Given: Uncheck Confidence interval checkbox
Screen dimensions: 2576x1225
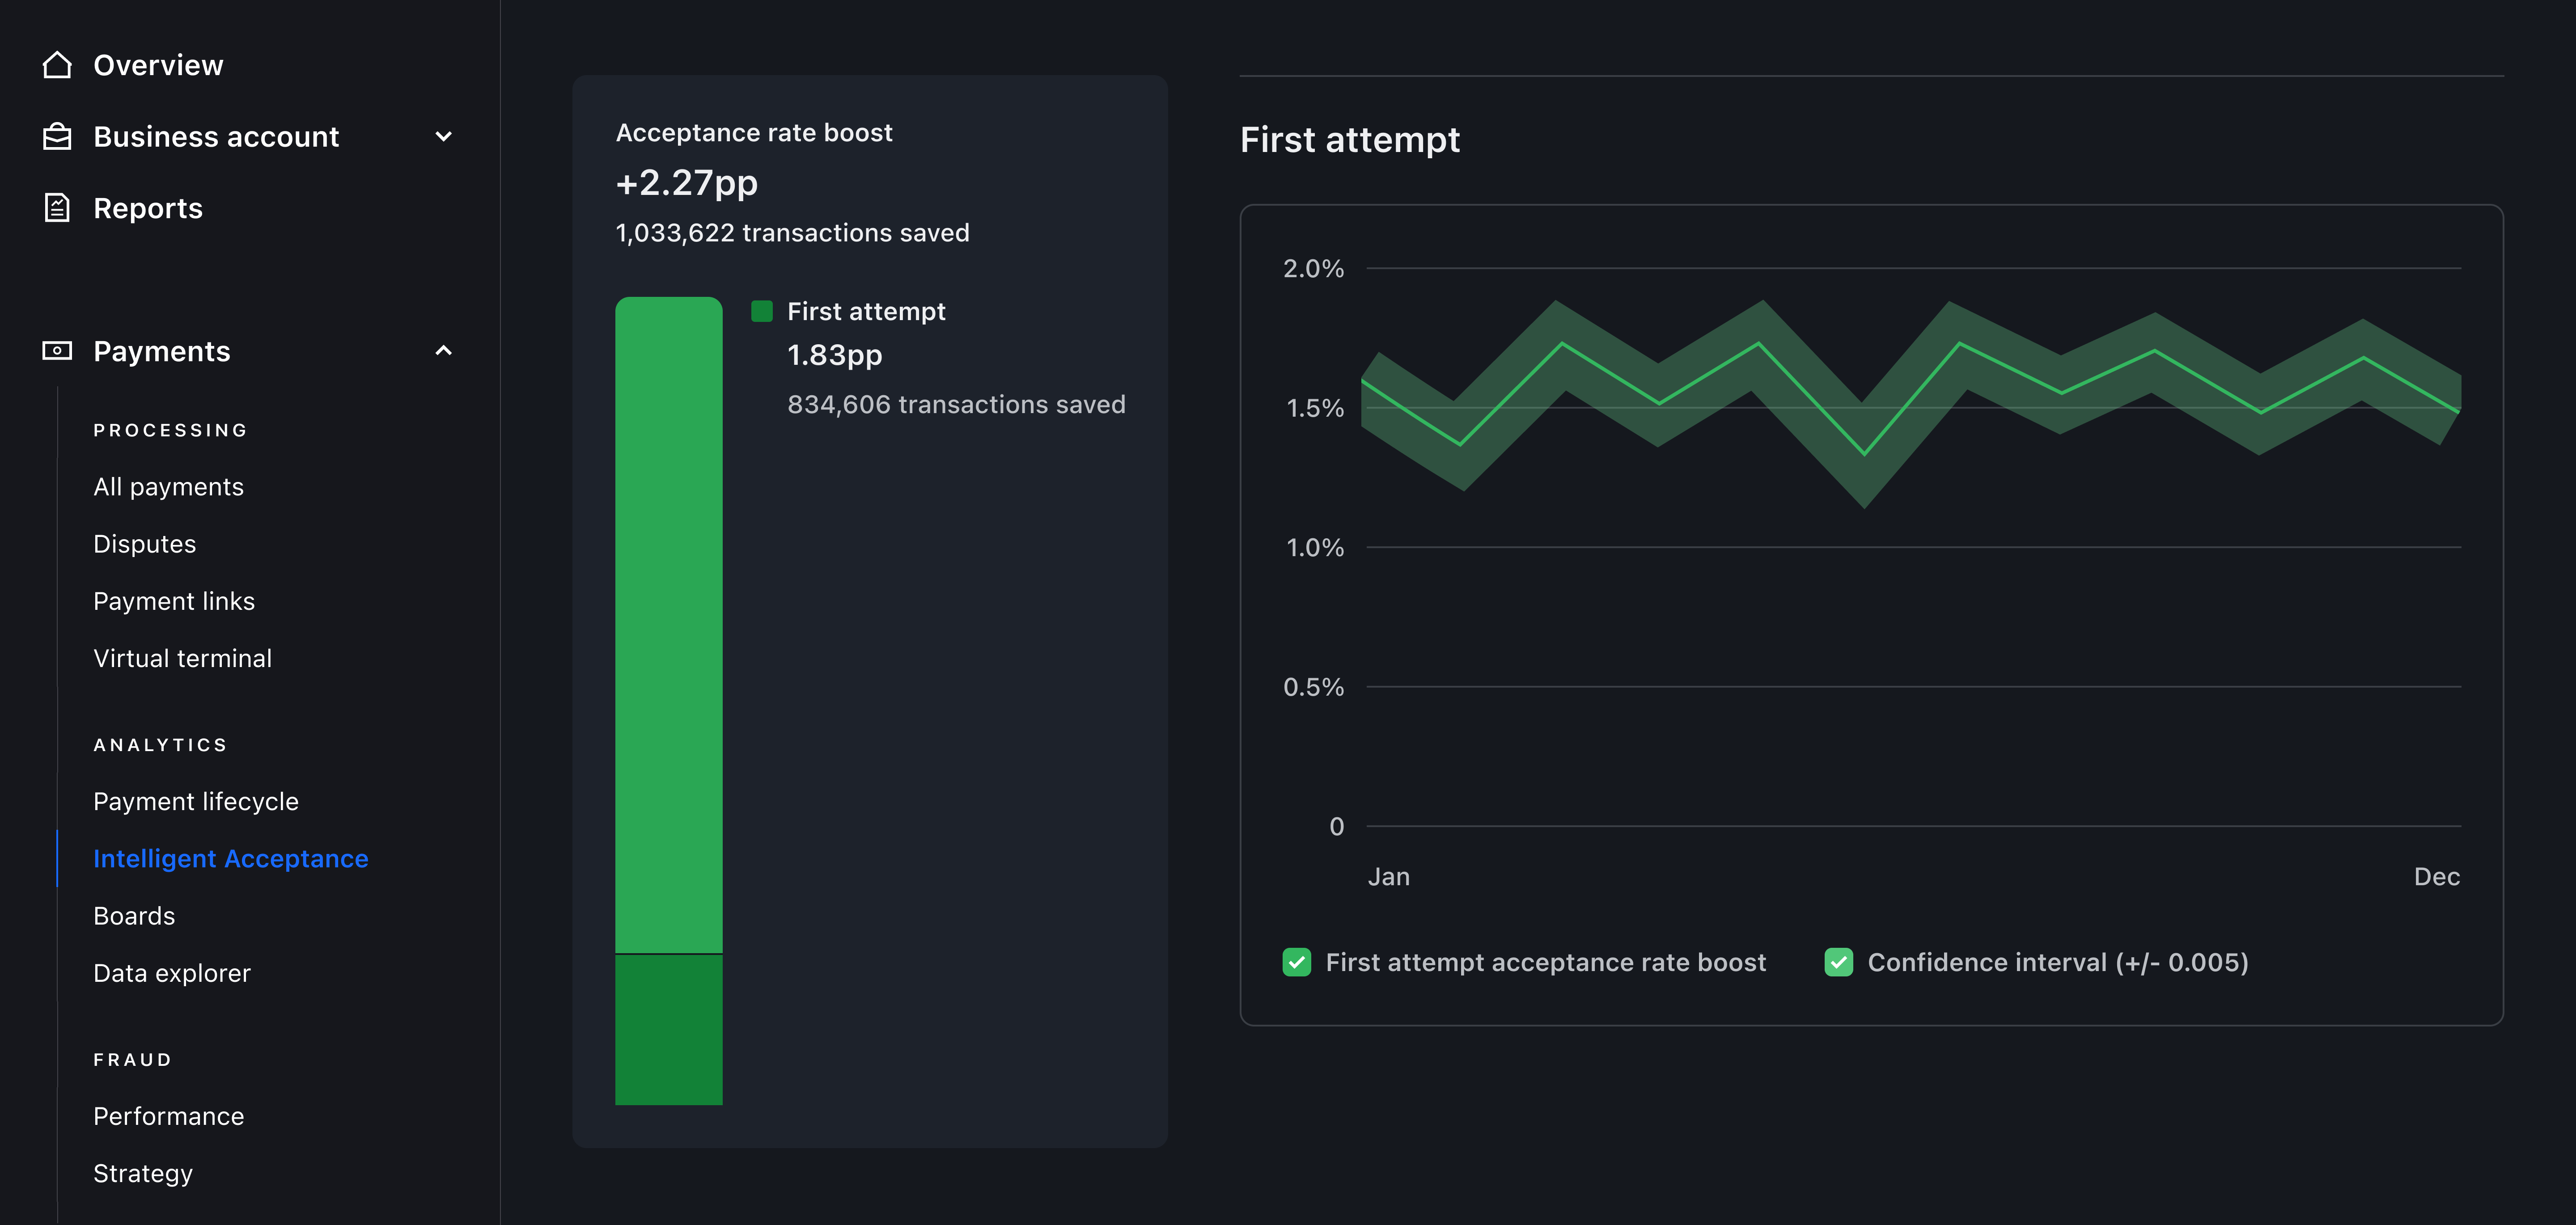Looking at the screenshot, I should [1839, 962].
